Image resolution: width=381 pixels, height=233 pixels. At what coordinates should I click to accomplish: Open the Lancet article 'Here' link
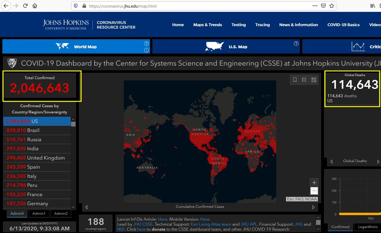(163, 219)
